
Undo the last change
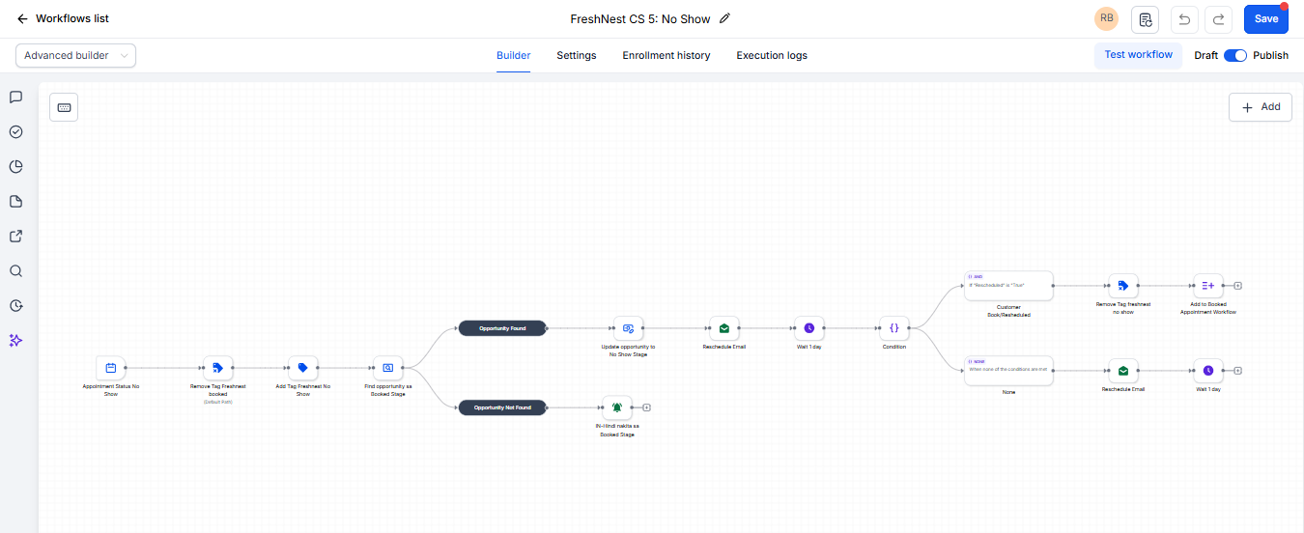point(1184,19)
